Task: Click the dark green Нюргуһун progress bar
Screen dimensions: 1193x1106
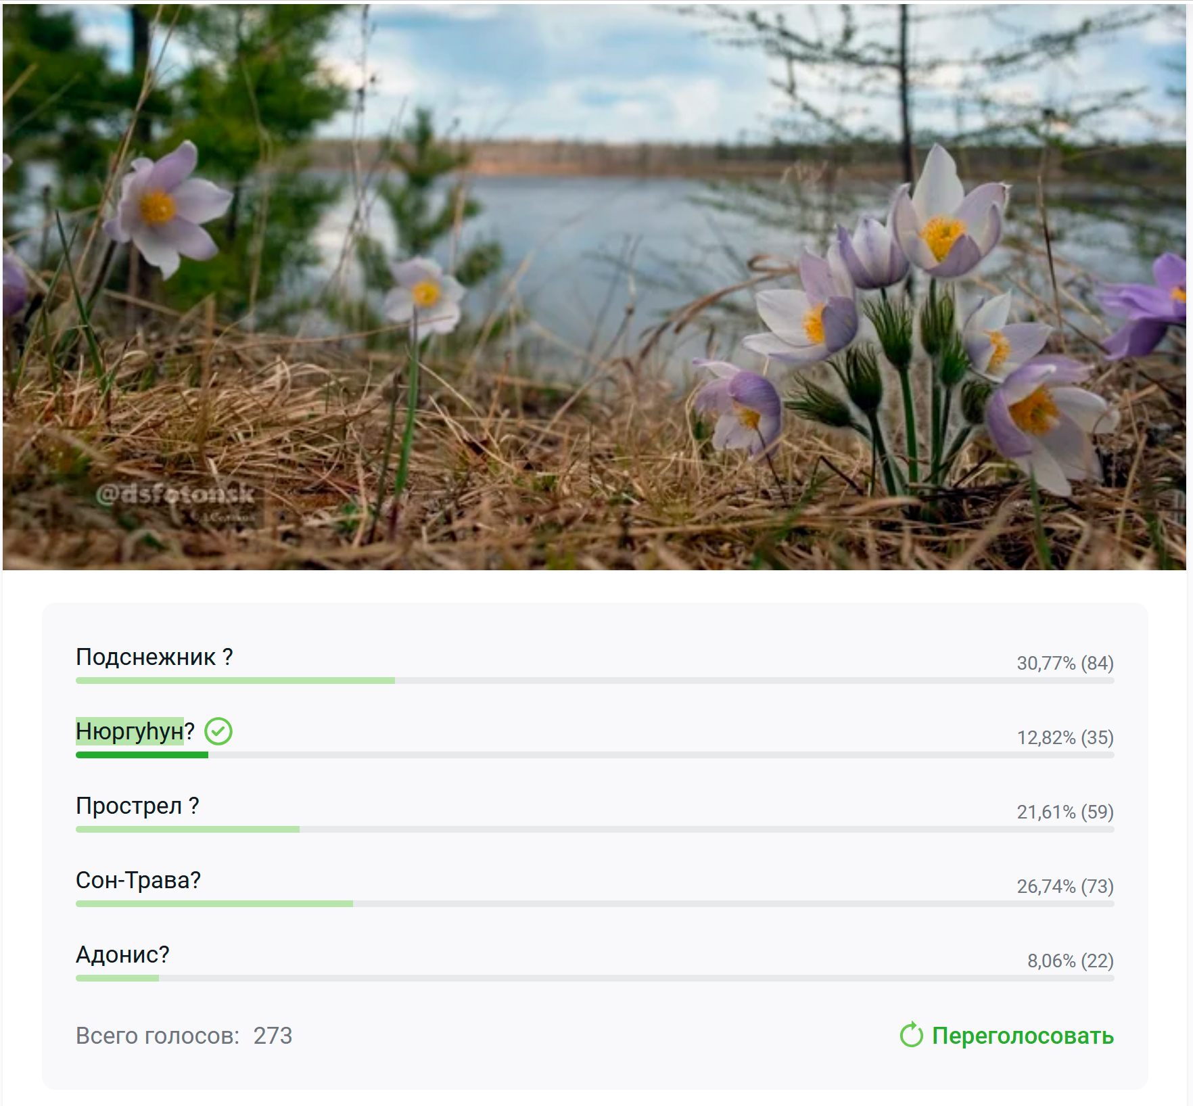Action: click(x=142, y=755)
